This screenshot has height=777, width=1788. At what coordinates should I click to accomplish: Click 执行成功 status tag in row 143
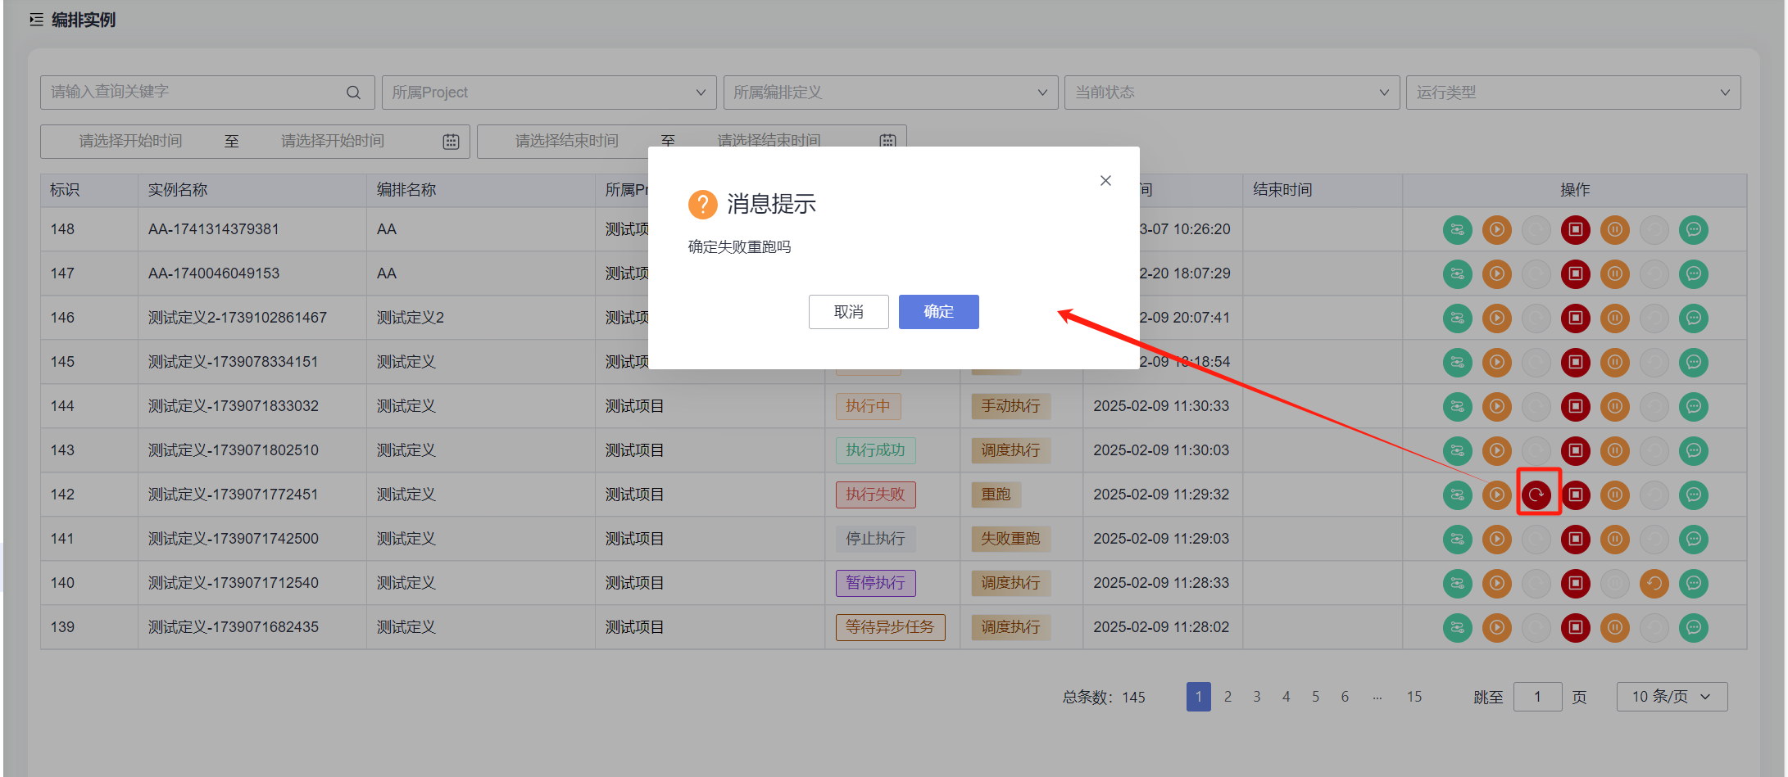[875, 450]
